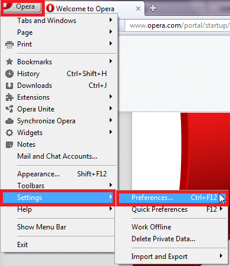Select the Welcome to Opera tab
Image resolution: width=230 pixels, height=266 pixels.
pyautogui.click(x=94, y=8)
